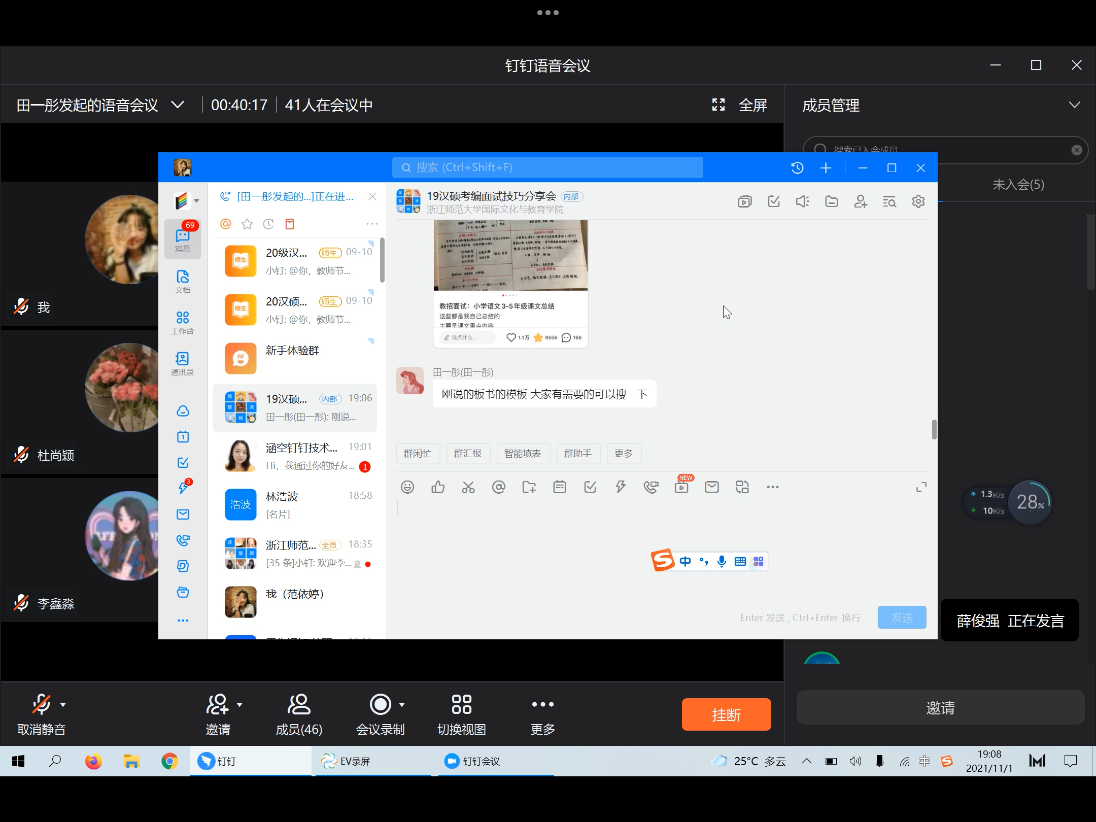Screen dimensions: 1096x822
Task: Open the mail sidebar icon
Action: pyautogui.click(x=183, y=515)
